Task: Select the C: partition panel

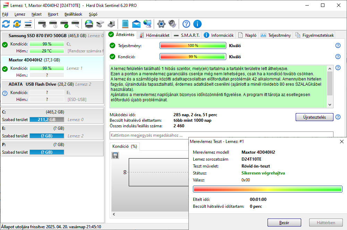Action: (x=52, y=116)
